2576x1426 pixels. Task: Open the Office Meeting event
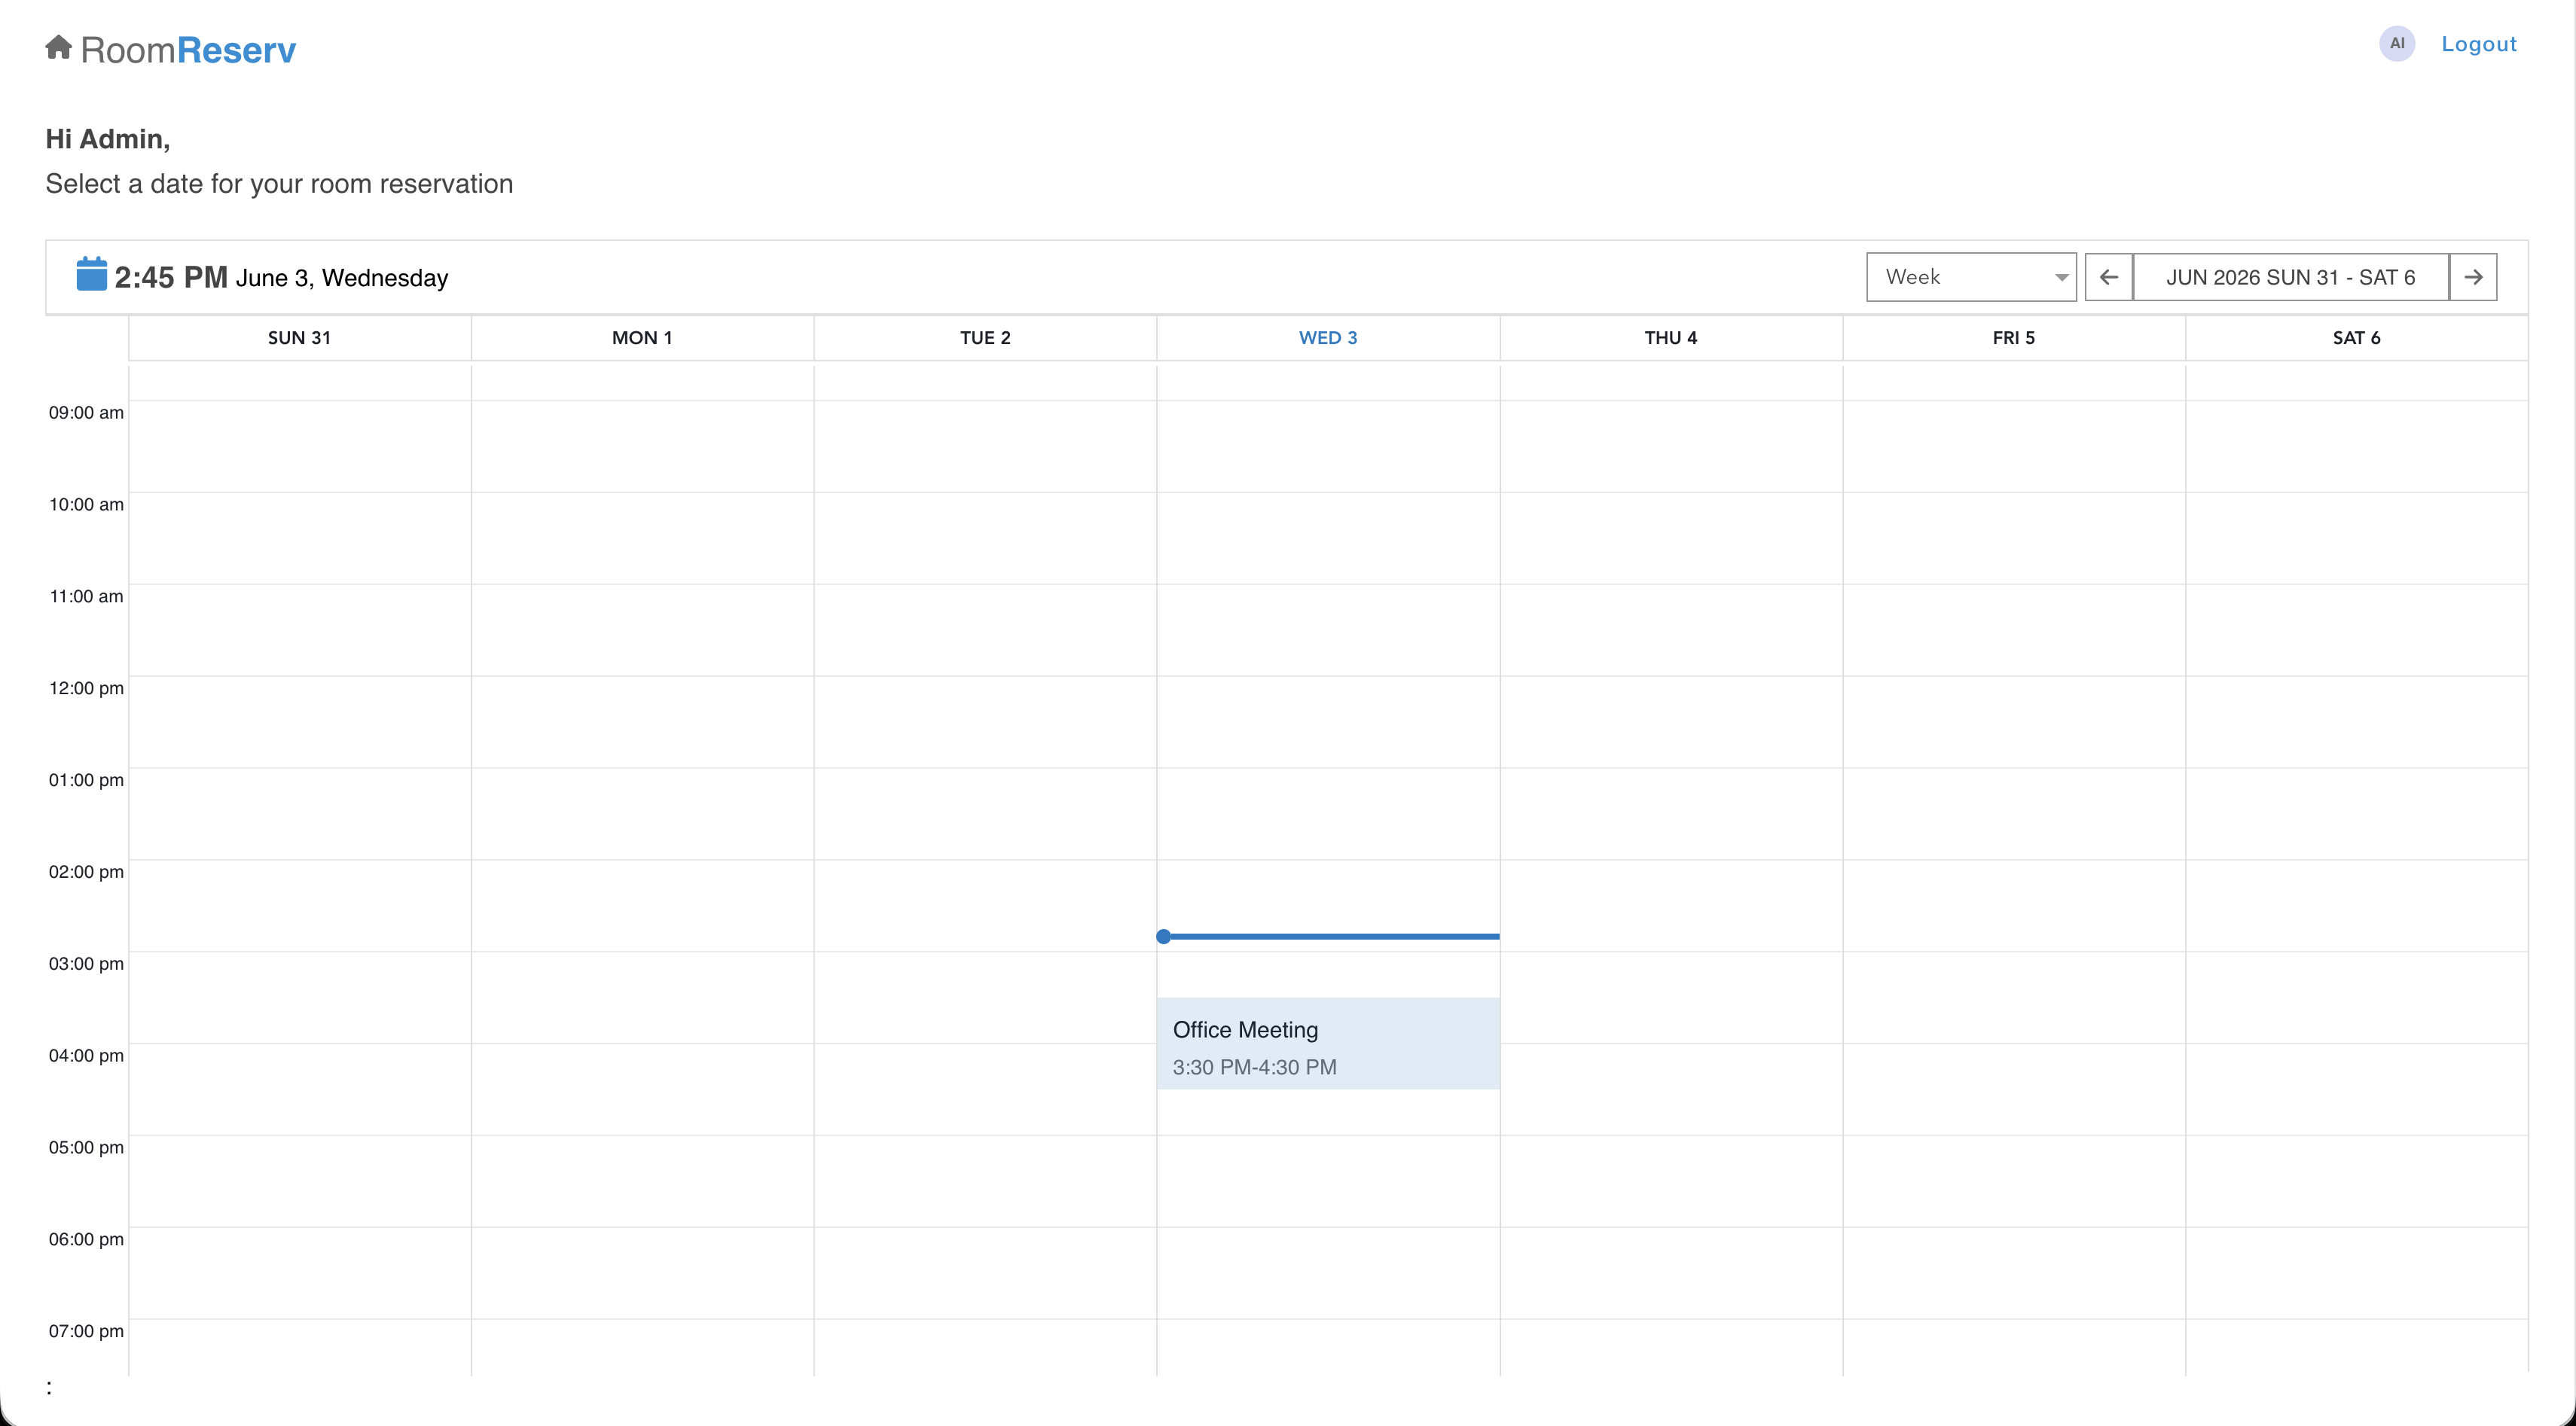[1328, 1044]
